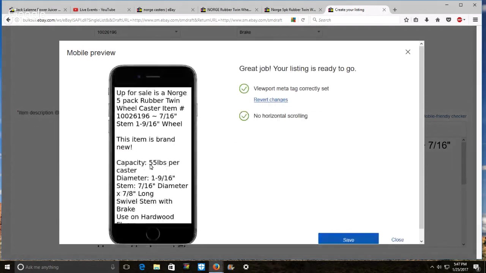Open File Explorer from taskbar
The width and height of the screenshot is (486, 273).
[156, 267]
